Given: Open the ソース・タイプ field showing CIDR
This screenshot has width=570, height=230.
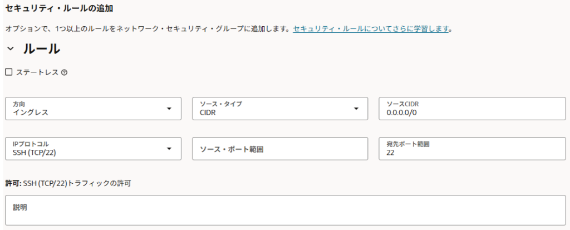Looking at the screenshot, I should pyautogui.click(x=273, y=109).
